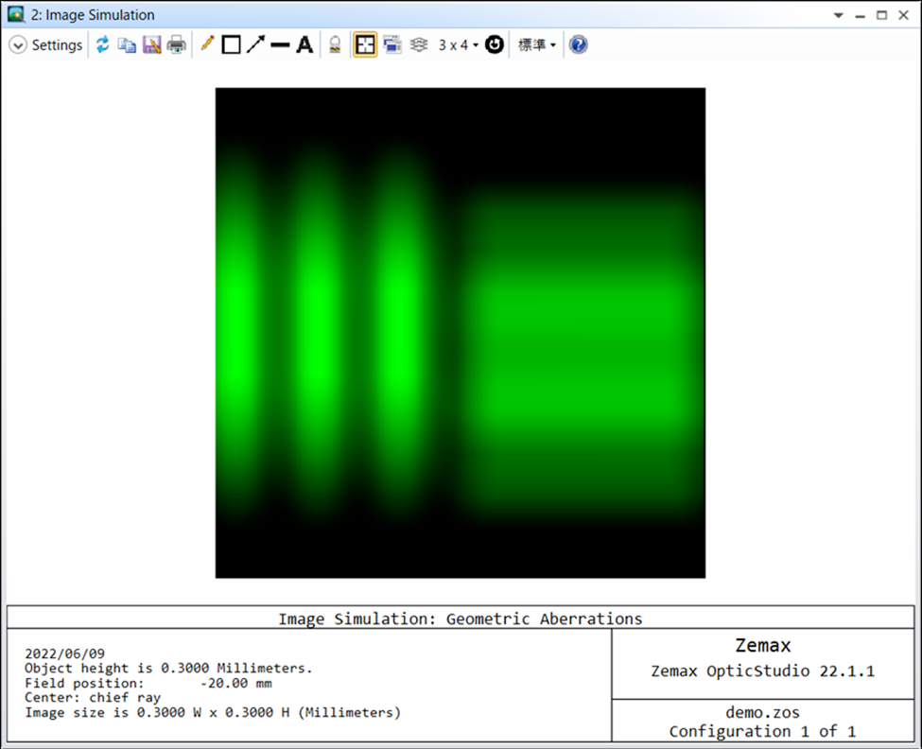
Task: Toggle the highlighted zoom-to-fit button
Action: (365, 45)
